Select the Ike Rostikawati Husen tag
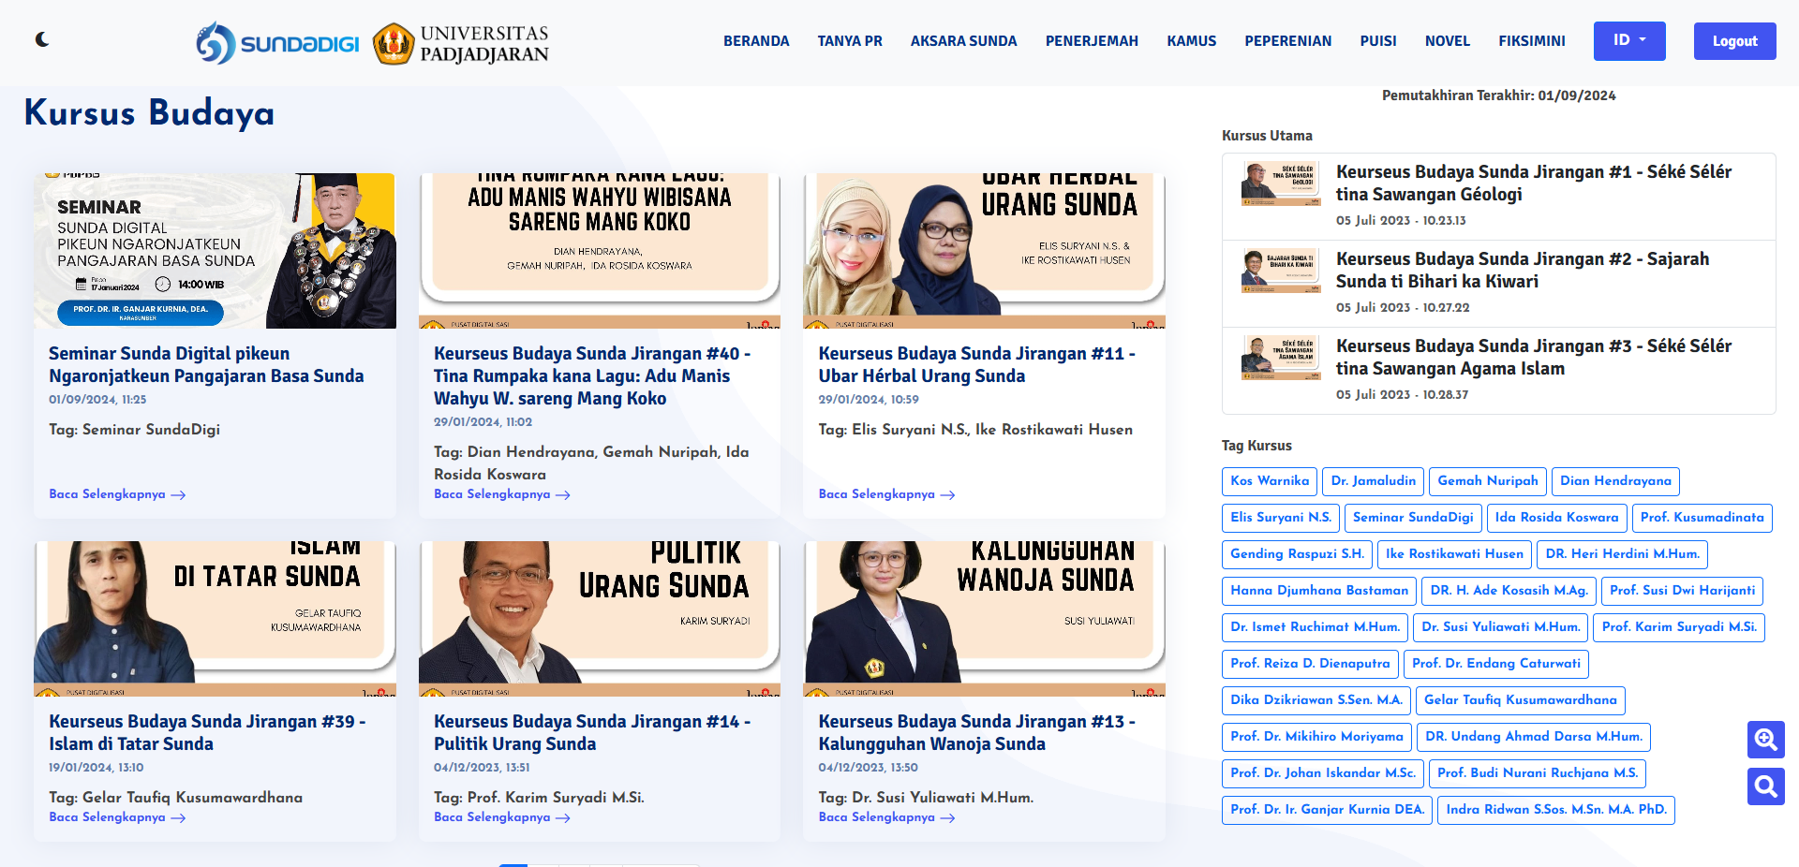 1454,554
